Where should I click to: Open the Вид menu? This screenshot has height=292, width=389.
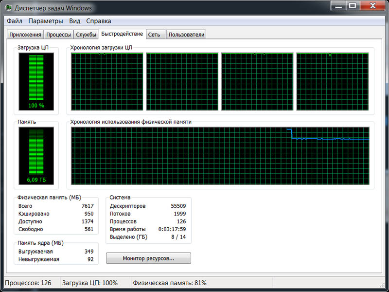[74, 21]
